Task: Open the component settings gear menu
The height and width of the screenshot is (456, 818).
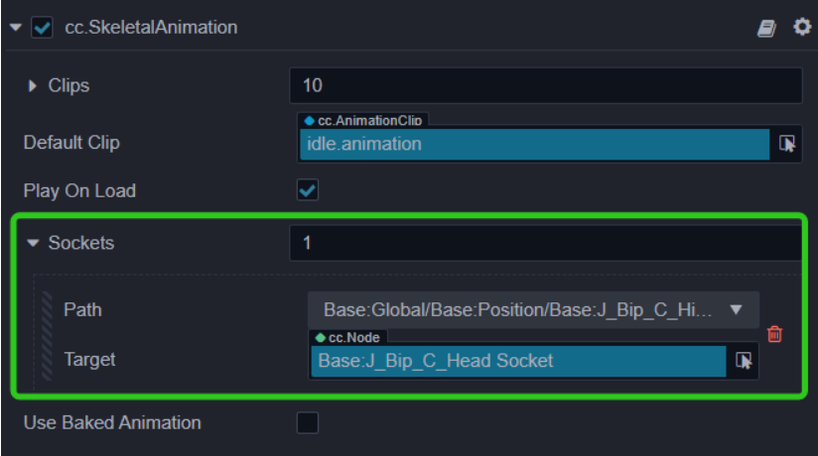Action: point(801,27)
